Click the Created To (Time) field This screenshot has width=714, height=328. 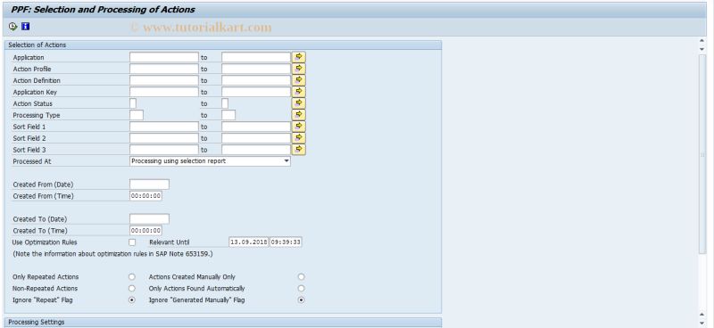145,230
